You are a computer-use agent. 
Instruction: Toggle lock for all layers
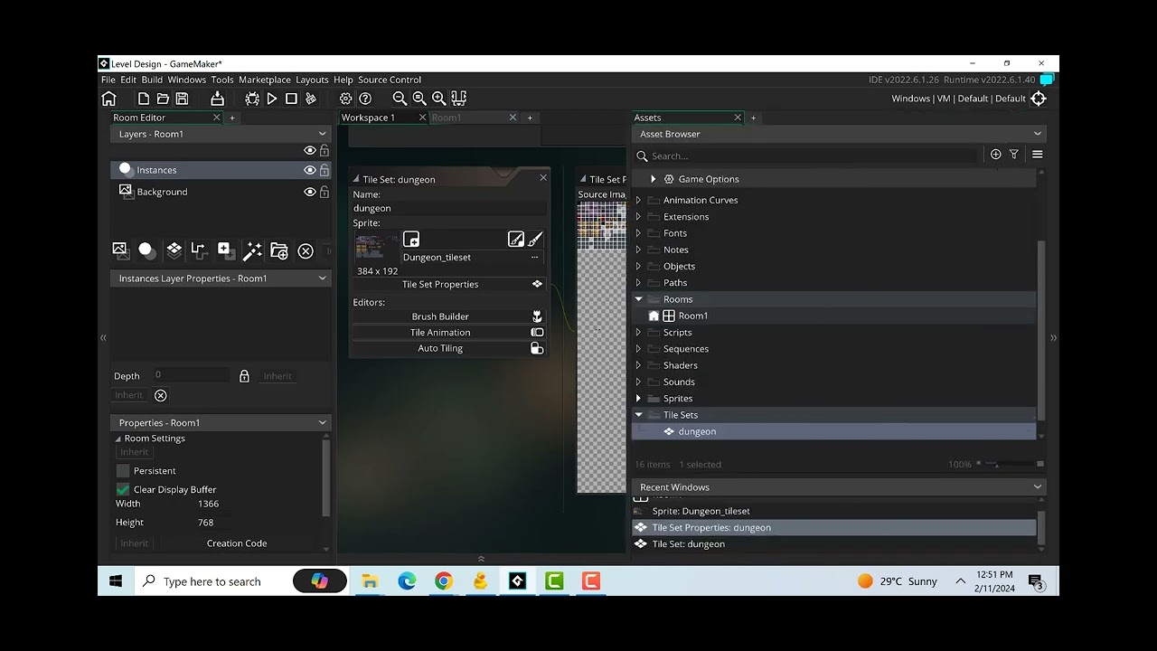(324, 151)
